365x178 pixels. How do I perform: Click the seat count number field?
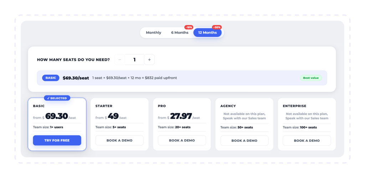pyautogui.click(x=134, y=60)
